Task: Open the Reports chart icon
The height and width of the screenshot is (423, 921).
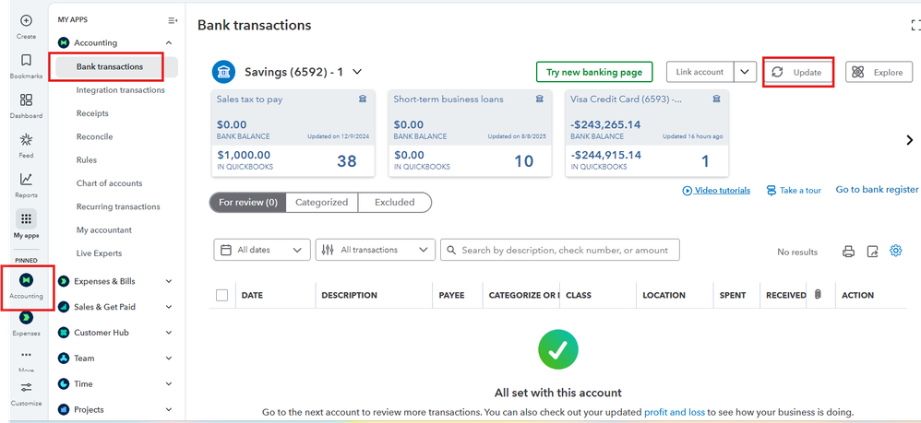Action: (x=26, y=180)
